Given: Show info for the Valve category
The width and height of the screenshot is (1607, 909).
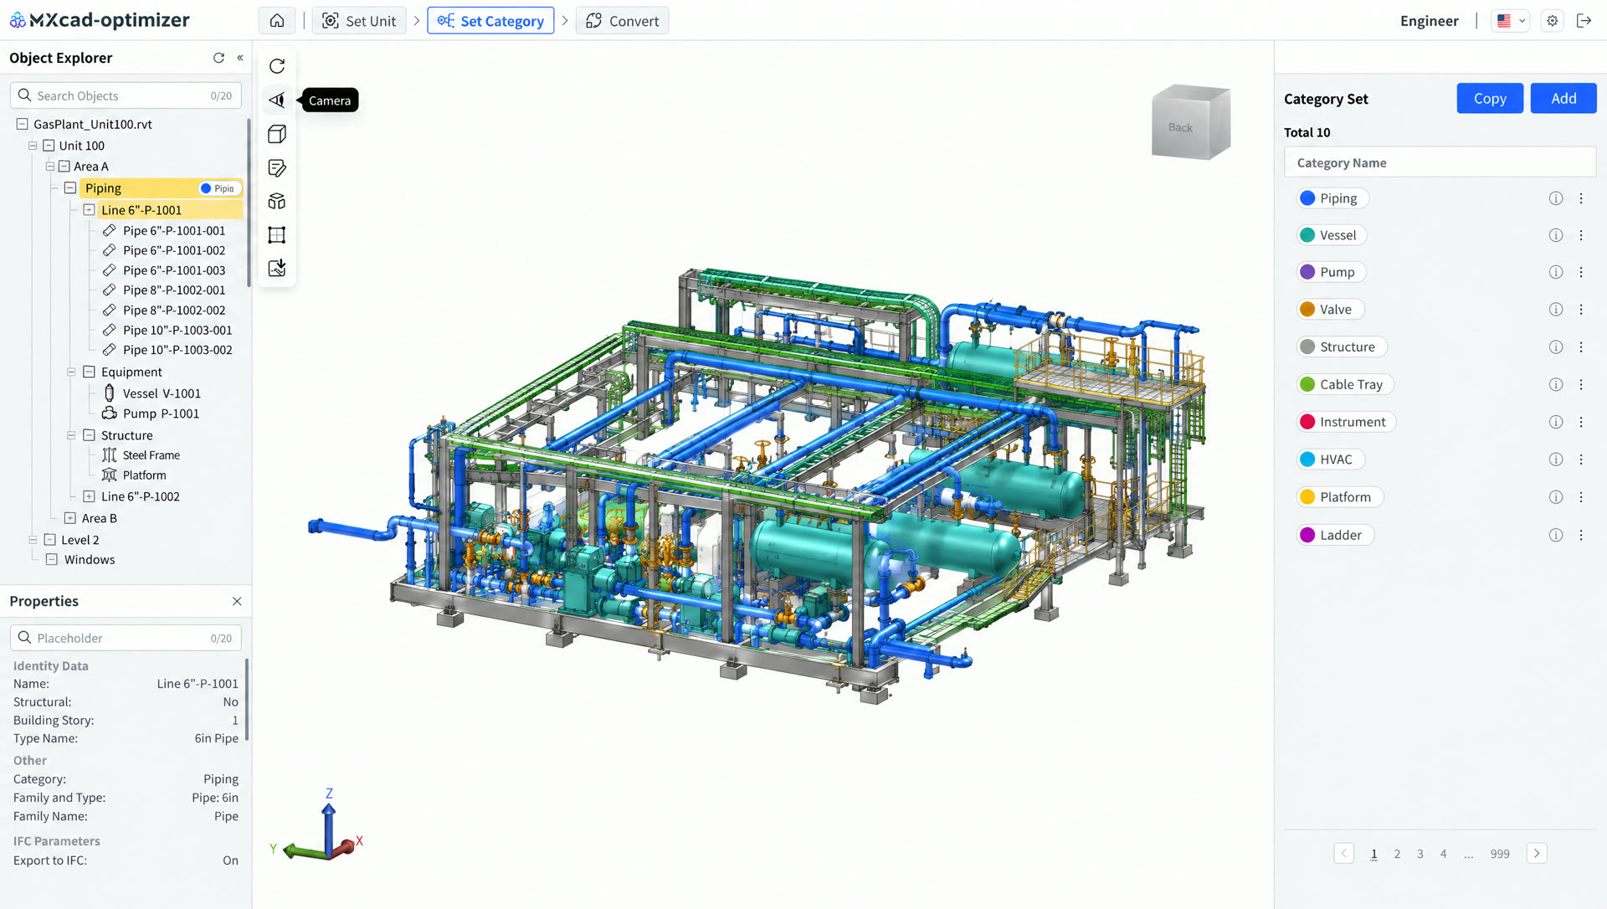Looking at the screenshot, I should pyautogui.click(x=1556, y=310).
